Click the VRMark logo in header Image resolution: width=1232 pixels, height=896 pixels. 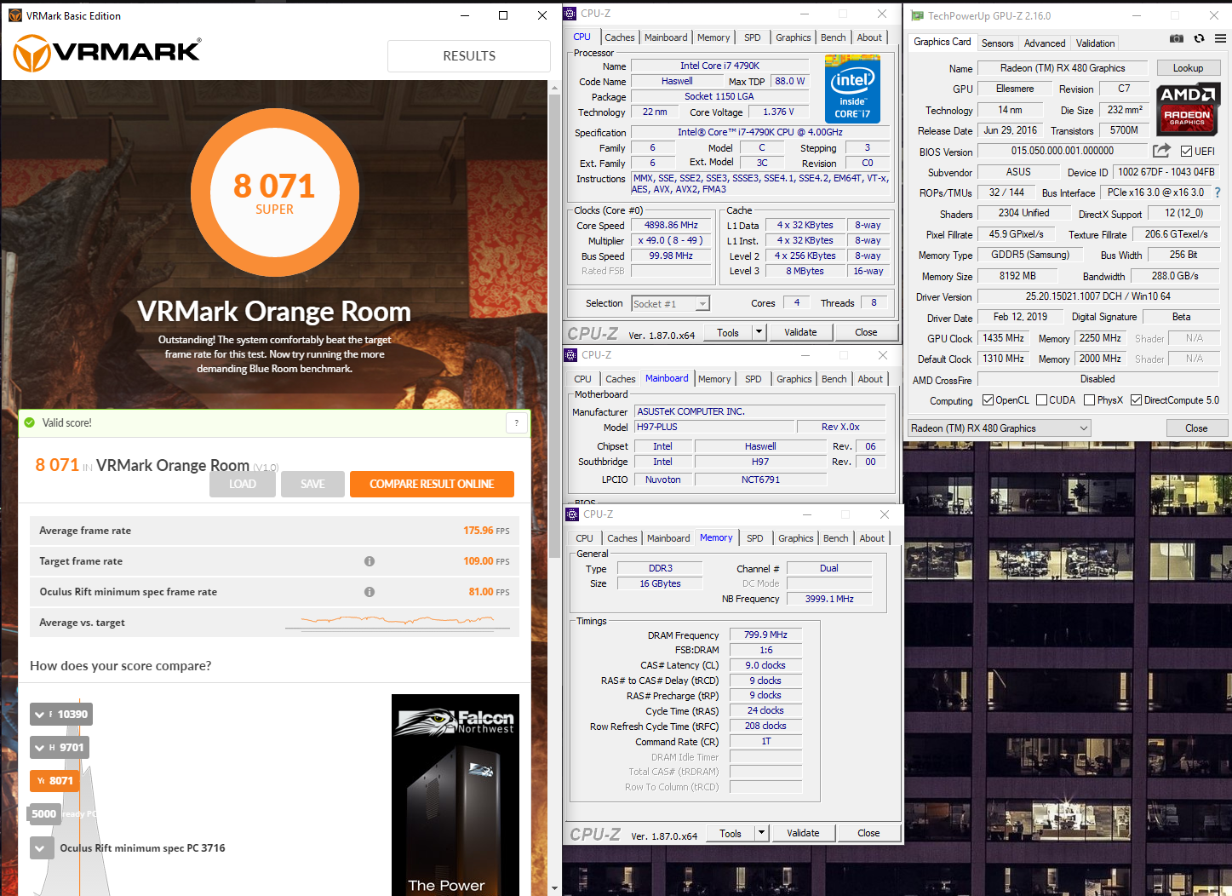(107, 53)
